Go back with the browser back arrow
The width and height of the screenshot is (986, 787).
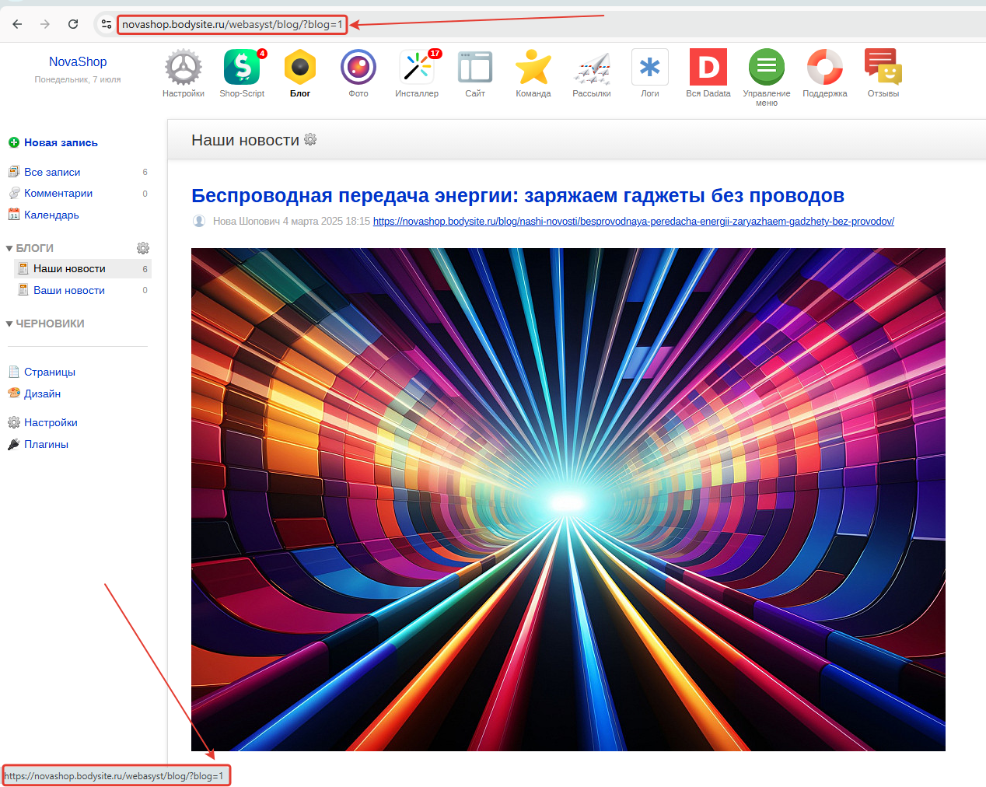pyautogui.click(x=17, y=24)
